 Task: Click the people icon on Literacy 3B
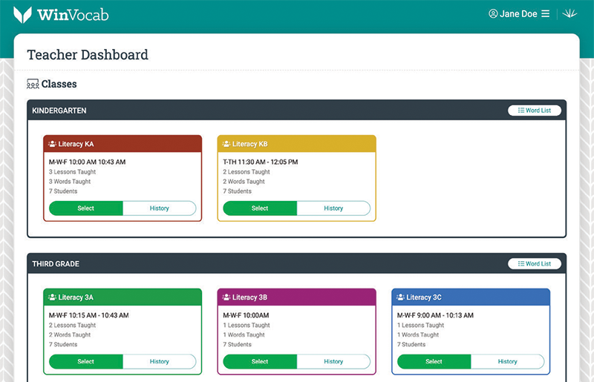pyautogui.click(x=226, y=297)
